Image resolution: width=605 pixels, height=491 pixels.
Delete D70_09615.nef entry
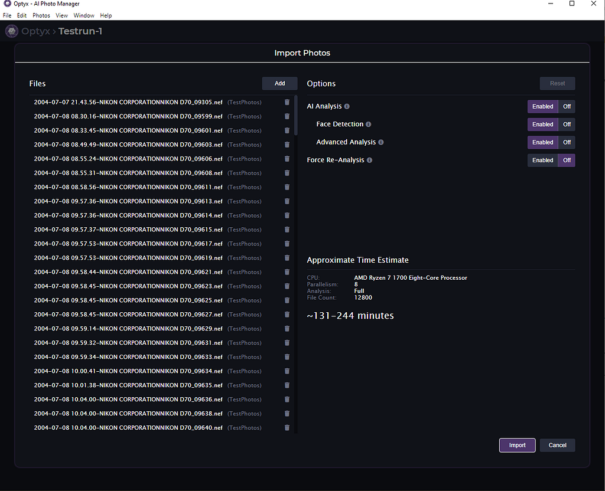(x=287, y=230)
